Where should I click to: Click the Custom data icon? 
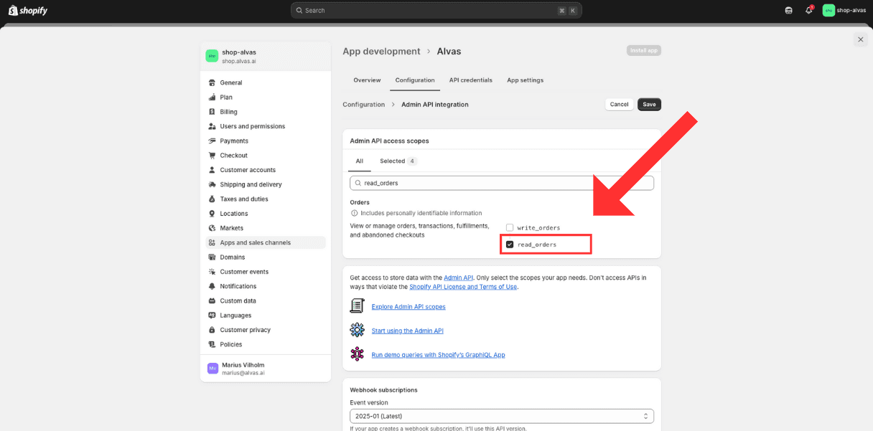tap(212, 300)
